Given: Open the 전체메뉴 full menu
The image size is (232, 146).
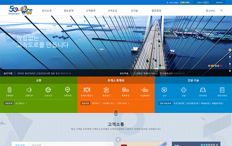Looking at the screenshot, I should click(x=211, y=10).
